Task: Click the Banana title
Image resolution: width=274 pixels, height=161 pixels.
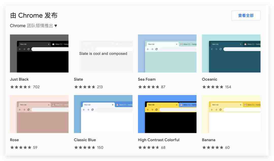Action: [209, 140]
